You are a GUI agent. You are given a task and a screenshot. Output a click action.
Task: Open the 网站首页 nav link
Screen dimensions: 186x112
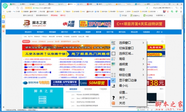(x=28, y=32)
